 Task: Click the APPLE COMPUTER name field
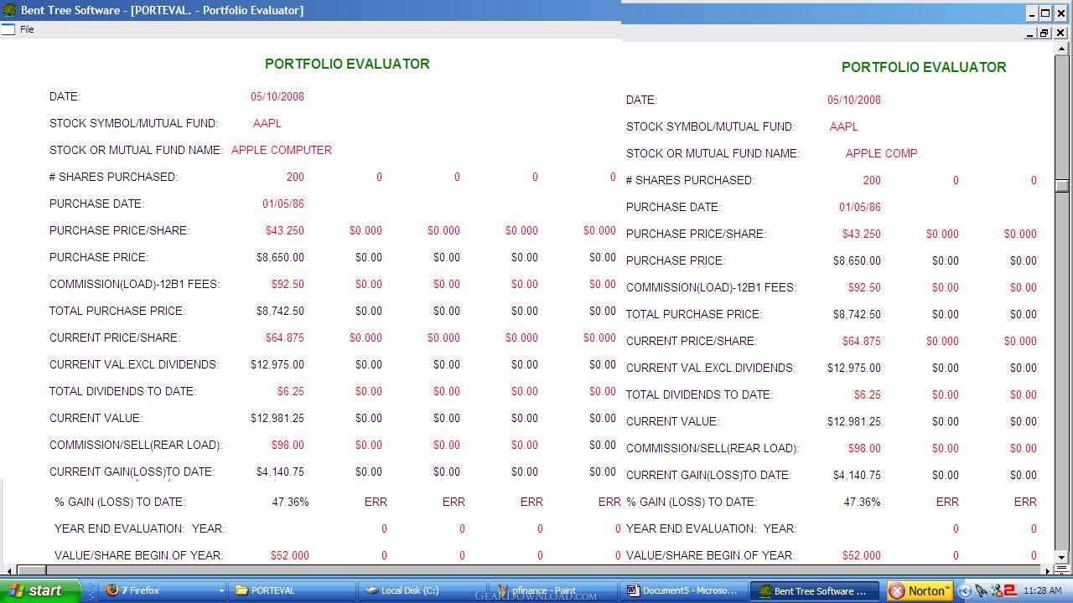(282, 150)
